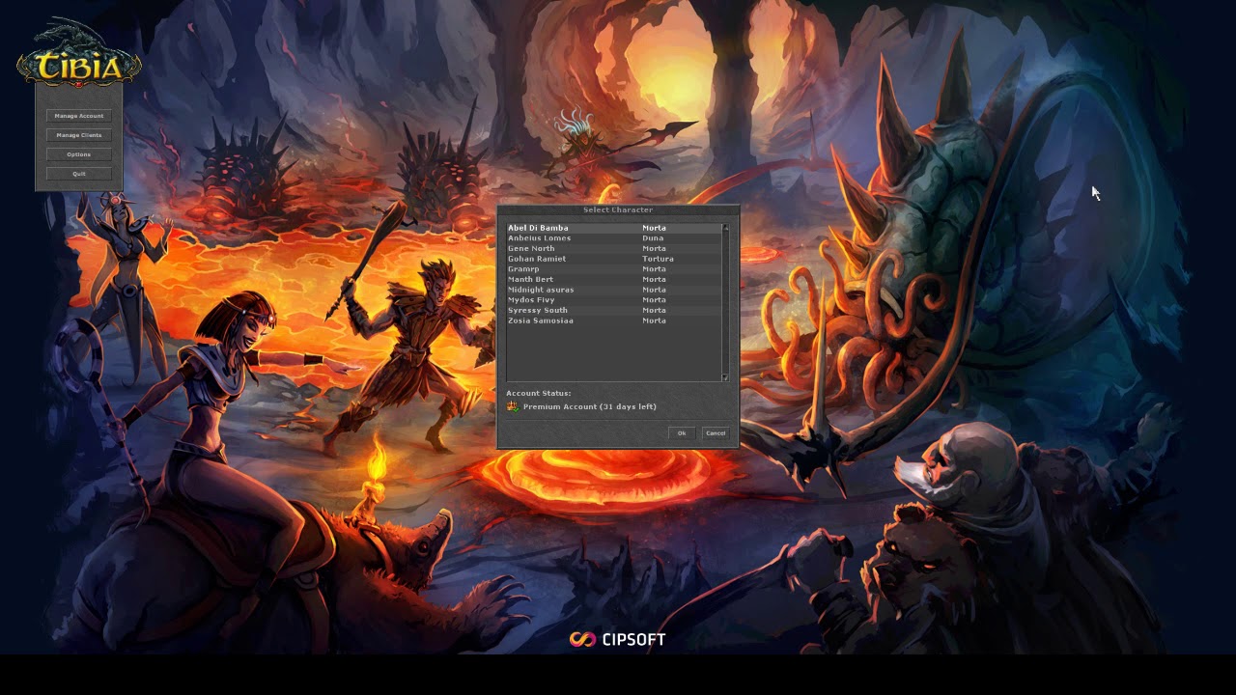Click the character list scroll down arrow
This screenshot has height=695, width=1236.
(x=726, y=377)
